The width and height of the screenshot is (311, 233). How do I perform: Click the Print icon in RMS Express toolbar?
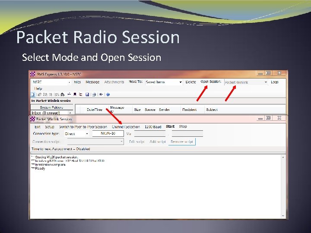(94, 94)
